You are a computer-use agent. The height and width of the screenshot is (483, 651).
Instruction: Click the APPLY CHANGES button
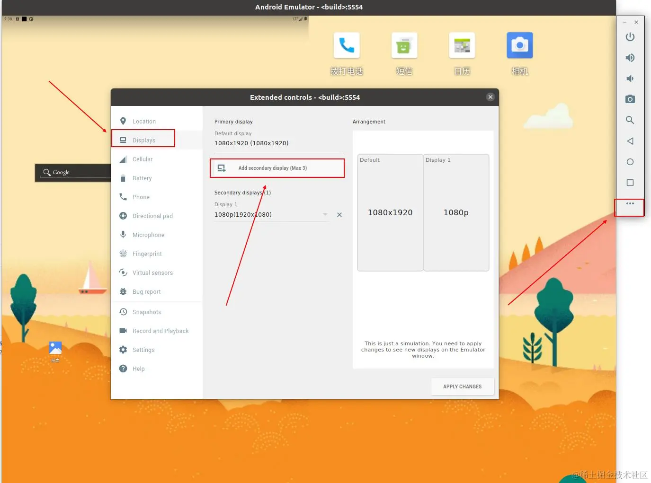[x=462, y=386]
